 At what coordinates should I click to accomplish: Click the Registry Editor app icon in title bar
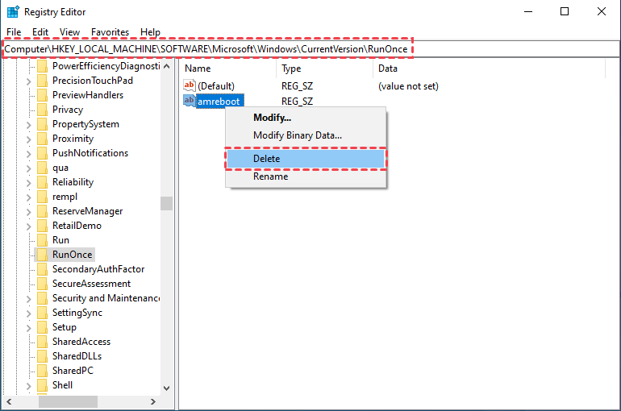pyautogui.click(x=13, y=12)
